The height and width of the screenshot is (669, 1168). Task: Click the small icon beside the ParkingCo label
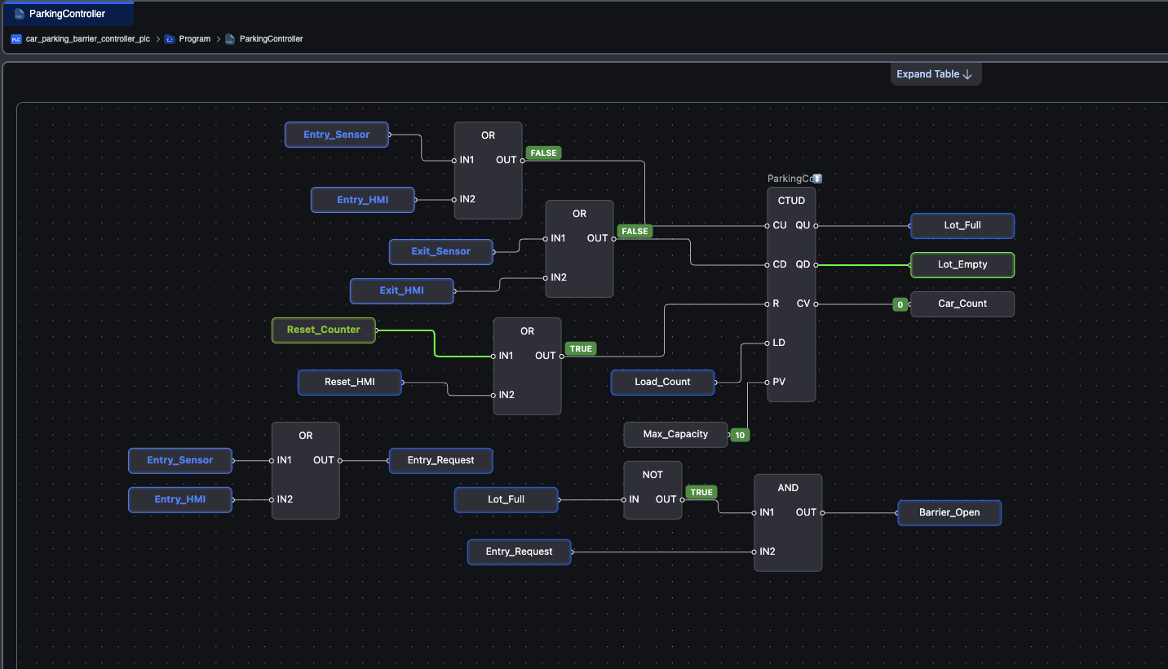click(817, 179)
